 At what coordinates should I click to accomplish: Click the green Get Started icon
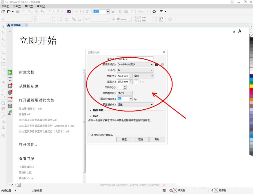[x=10, y=72]
